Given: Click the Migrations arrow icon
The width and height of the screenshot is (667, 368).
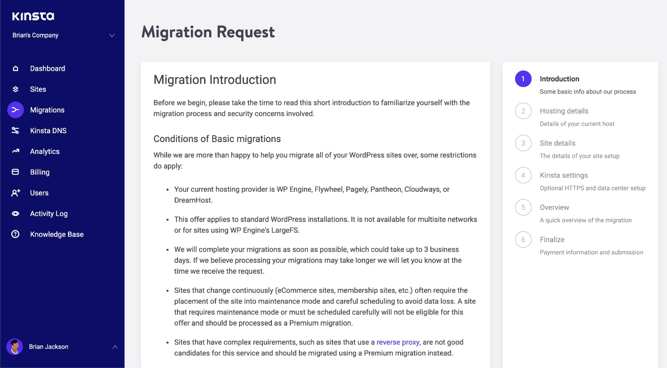Looking at the screenshot, I should pyautogui.click(x=15, y=110).
